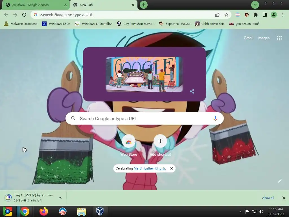Go back with the back arrow button

coord(6,15)
